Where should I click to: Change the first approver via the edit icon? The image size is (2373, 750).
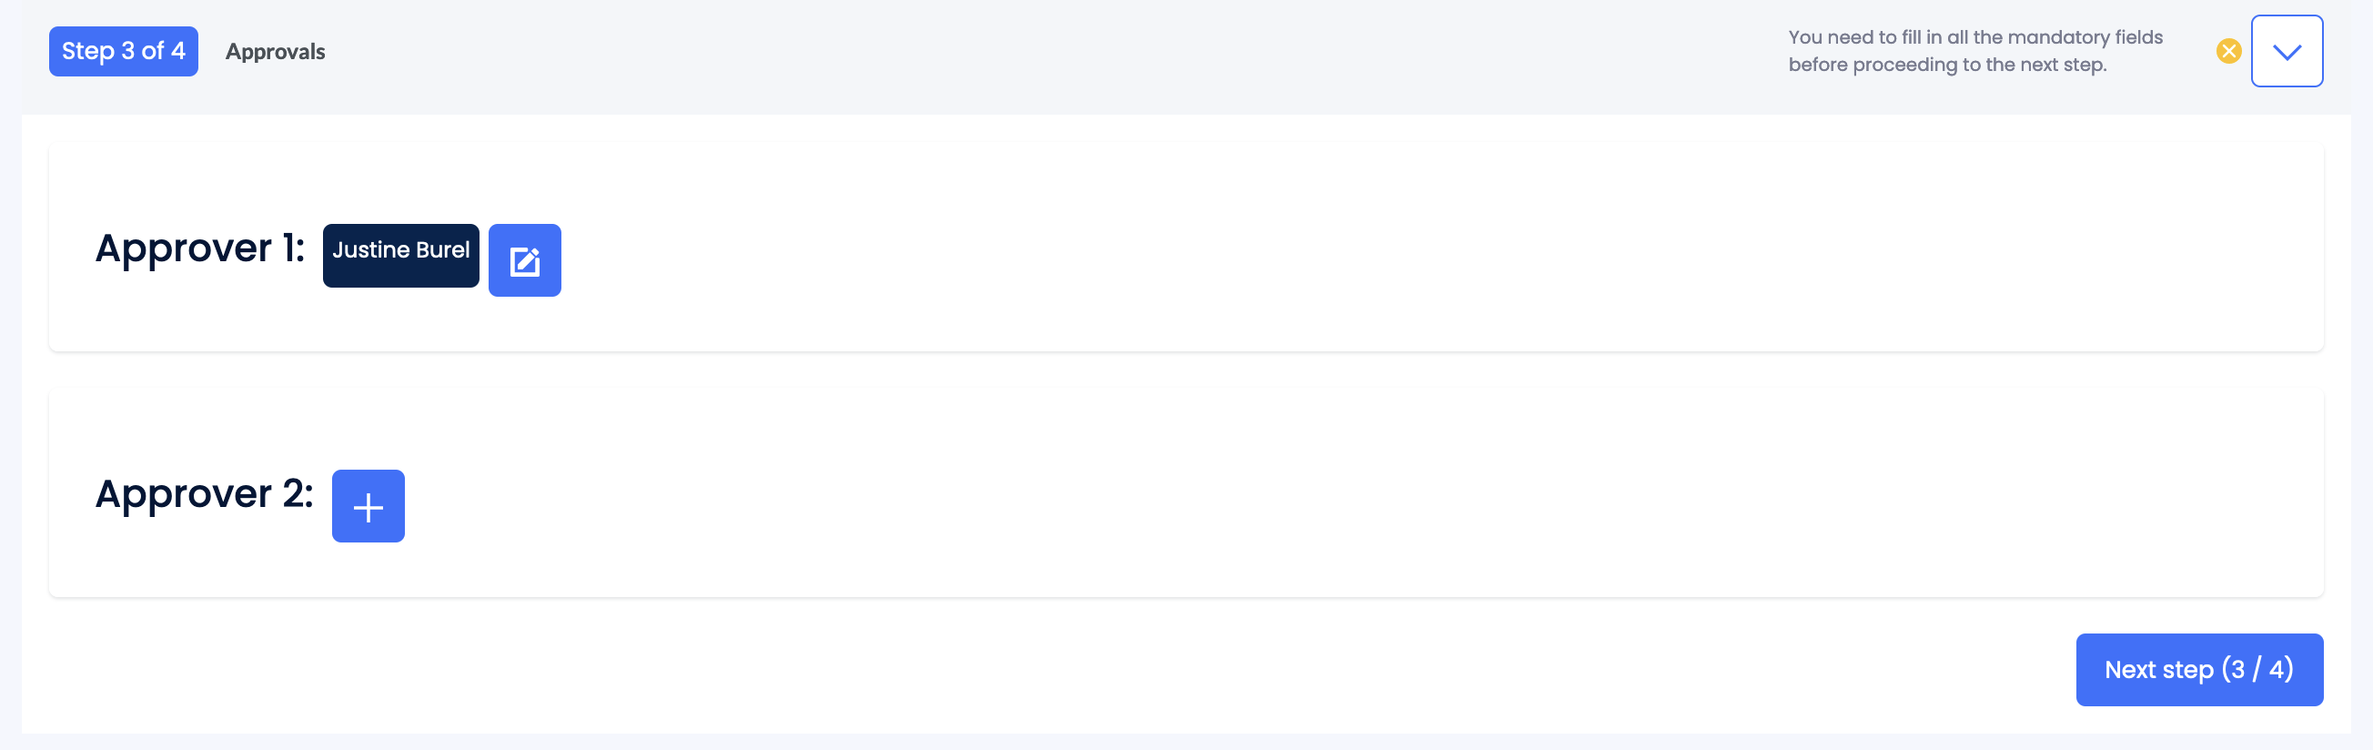[x=524, y=259]
